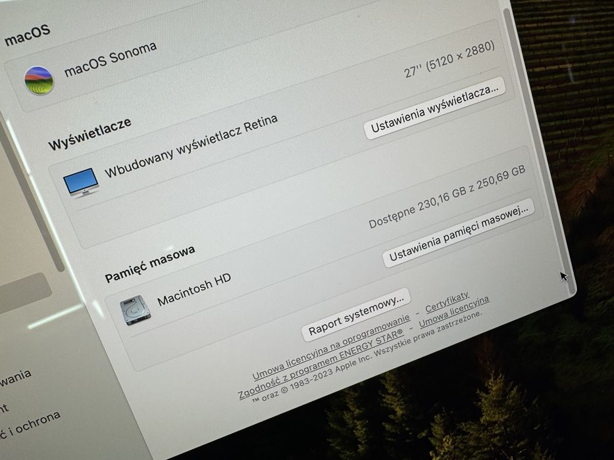Screen dimensions: 614x460
Task: Select the 27'' (5120 × 2880) value
Action: click(x=449, y=59)
